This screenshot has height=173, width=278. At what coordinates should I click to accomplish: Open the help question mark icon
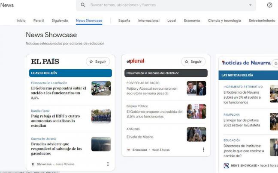pos(269,5)
